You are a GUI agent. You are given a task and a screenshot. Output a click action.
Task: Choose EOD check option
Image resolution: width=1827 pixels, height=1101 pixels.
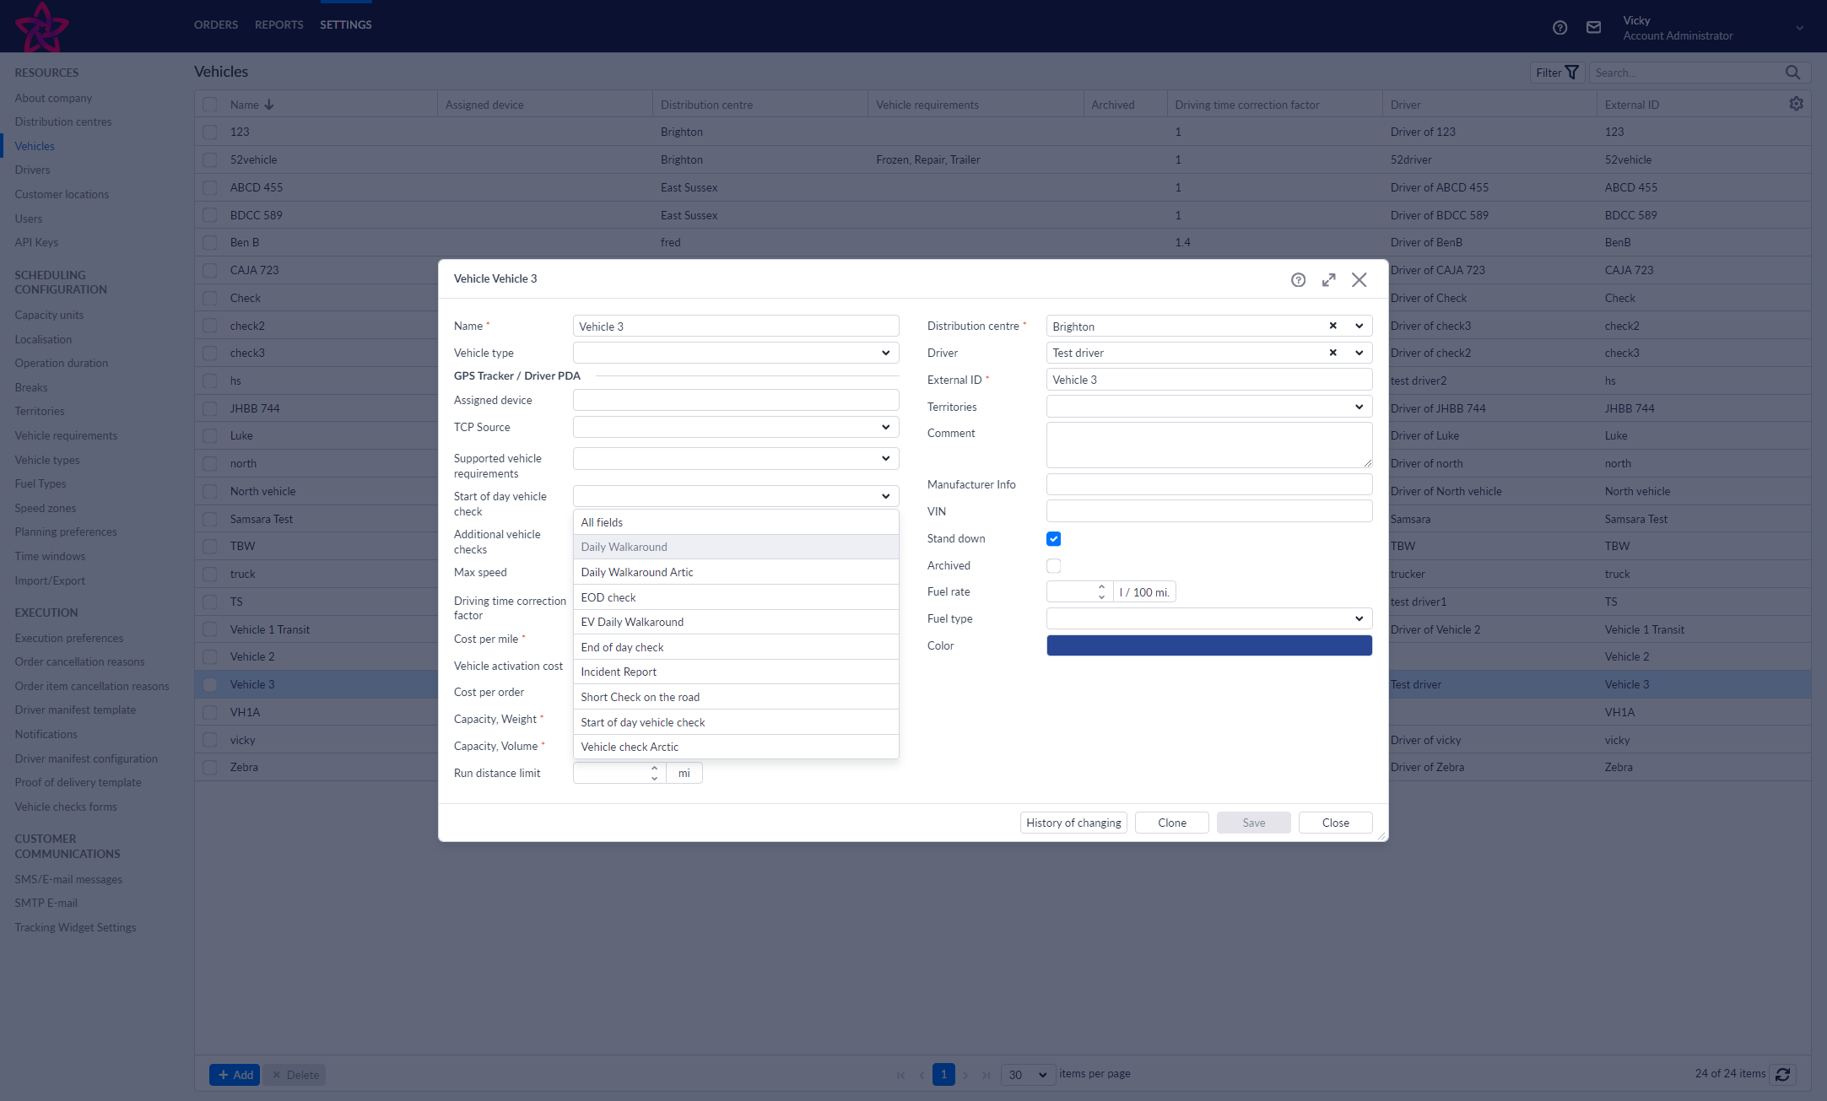point(735,597)
